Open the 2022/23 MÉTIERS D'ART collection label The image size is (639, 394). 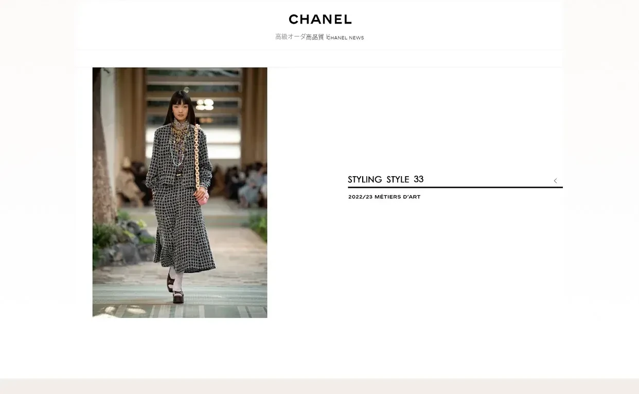(384, 197)
